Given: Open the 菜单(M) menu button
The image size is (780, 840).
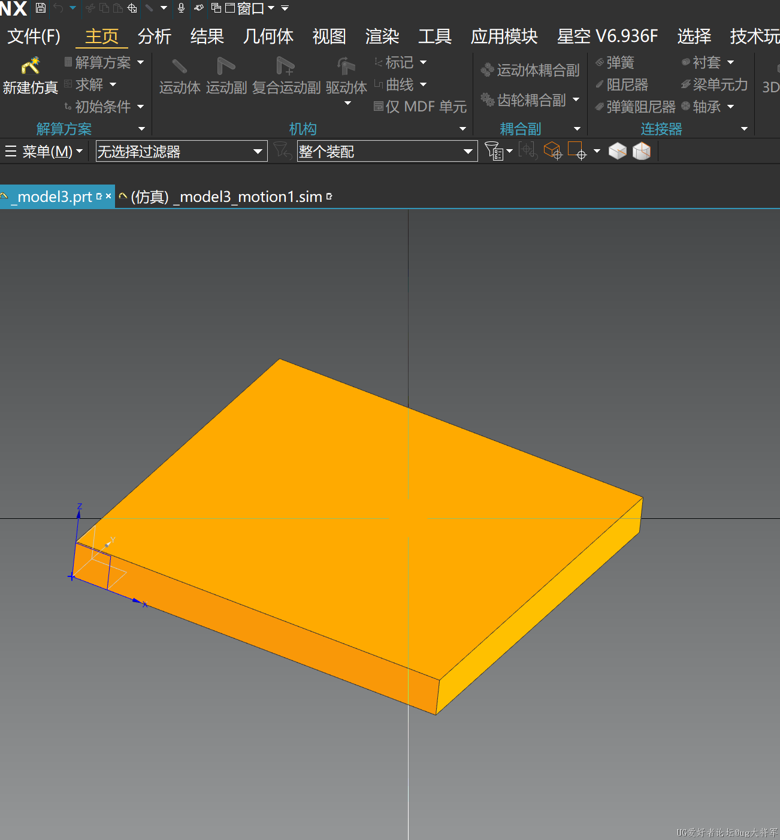Looking at the screenshot, I should coord(44,152).
